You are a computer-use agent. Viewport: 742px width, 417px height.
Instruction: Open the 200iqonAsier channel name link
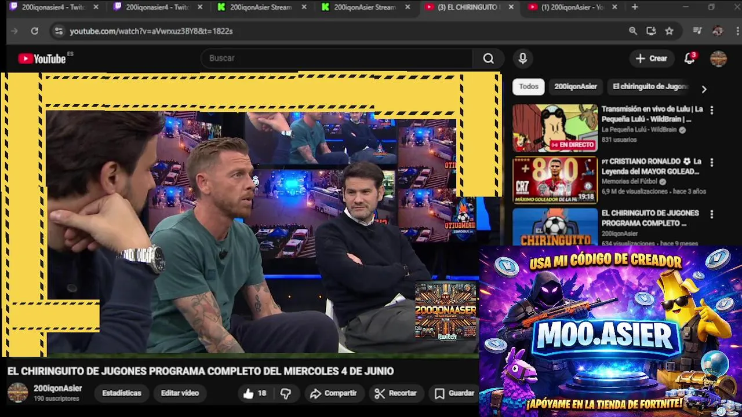[x=57, y=389]
